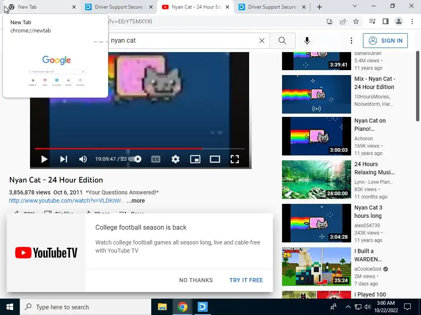Click aCookieGod channel name
Image resolution: width=421 pixels, height=315 pixels.
point(368,269)
